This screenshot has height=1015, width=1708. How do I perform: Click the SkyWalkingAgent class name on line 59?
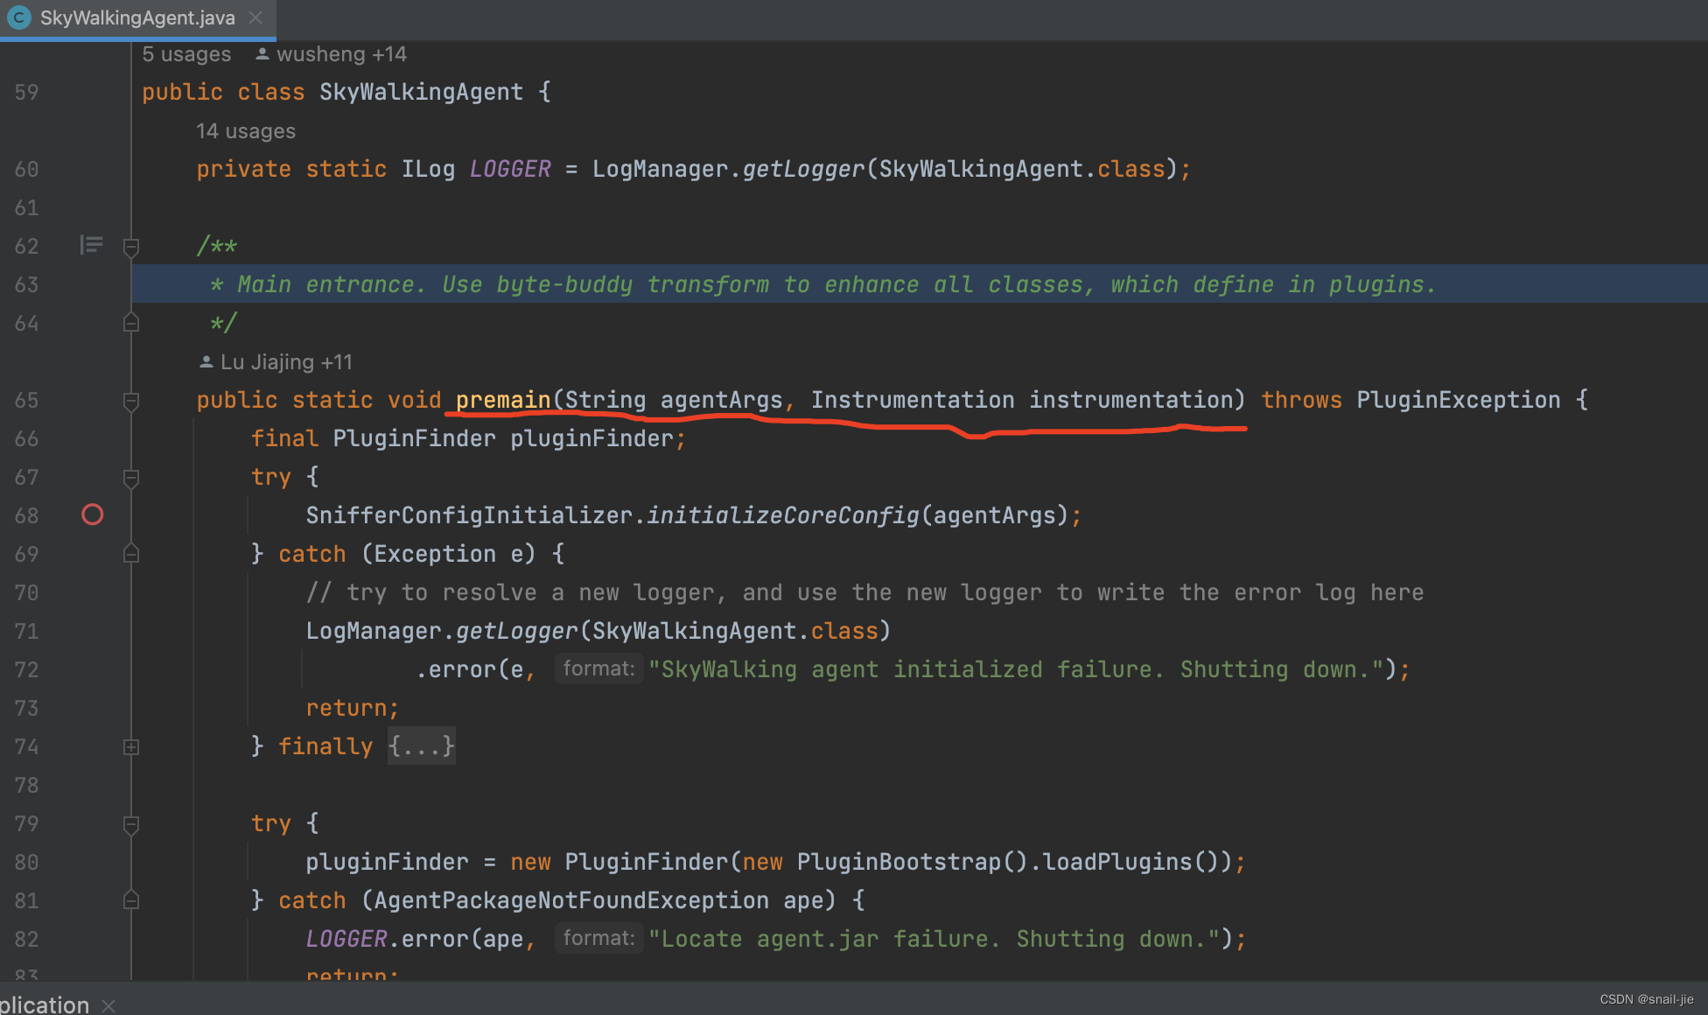[x=421, y=92]
